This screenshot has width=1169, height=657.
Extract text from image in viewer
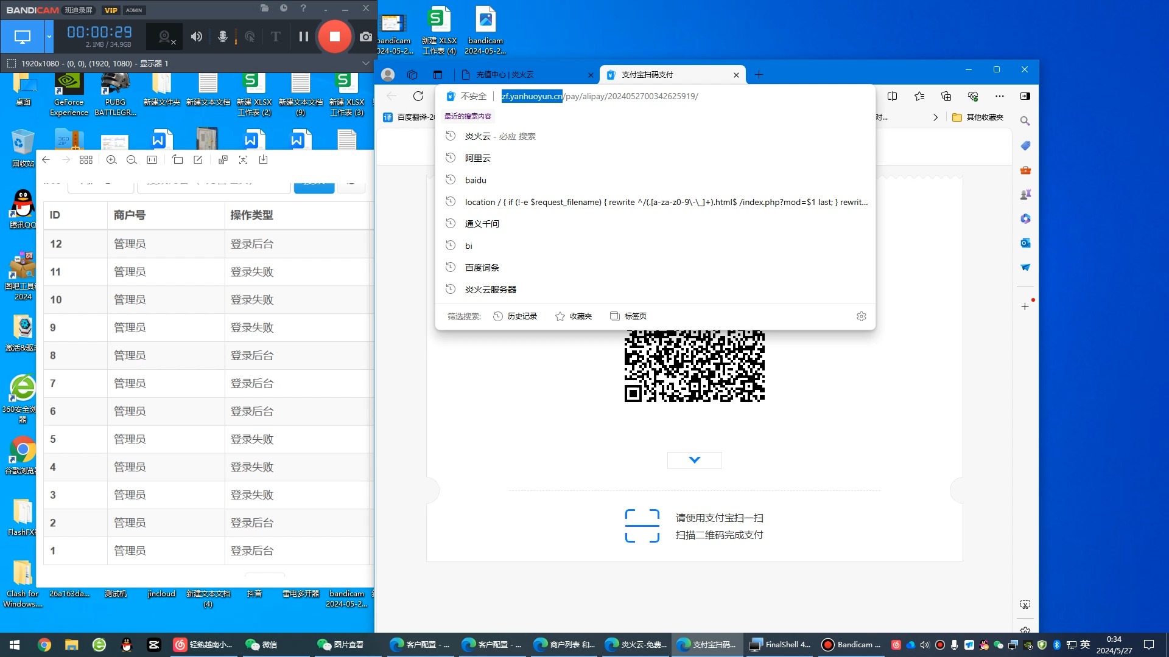pyautogui.click(x=243, y=159)
